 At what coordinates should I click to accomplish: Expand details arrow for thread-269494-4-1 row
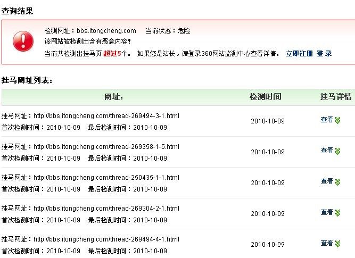(x=337, y=244)
